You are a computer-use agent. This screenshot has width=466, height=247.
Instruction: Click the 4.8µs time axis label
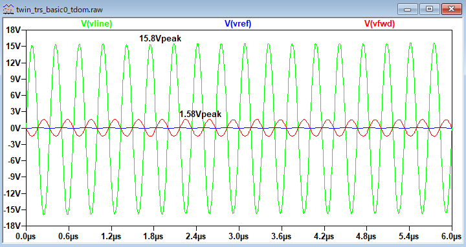tap(366, 237)
